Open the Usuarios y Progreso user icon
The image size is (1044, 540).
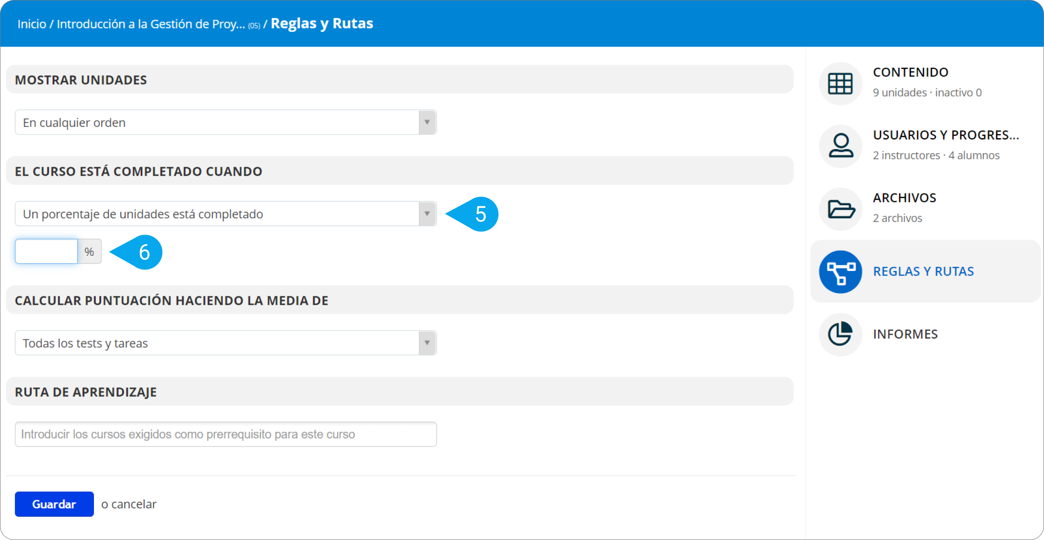click(840, 146)
